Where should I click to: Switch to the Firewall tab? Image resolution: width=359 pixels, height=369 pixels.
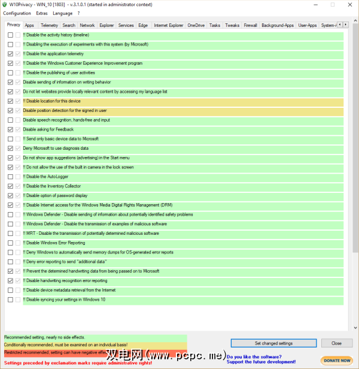pos(250,25)
